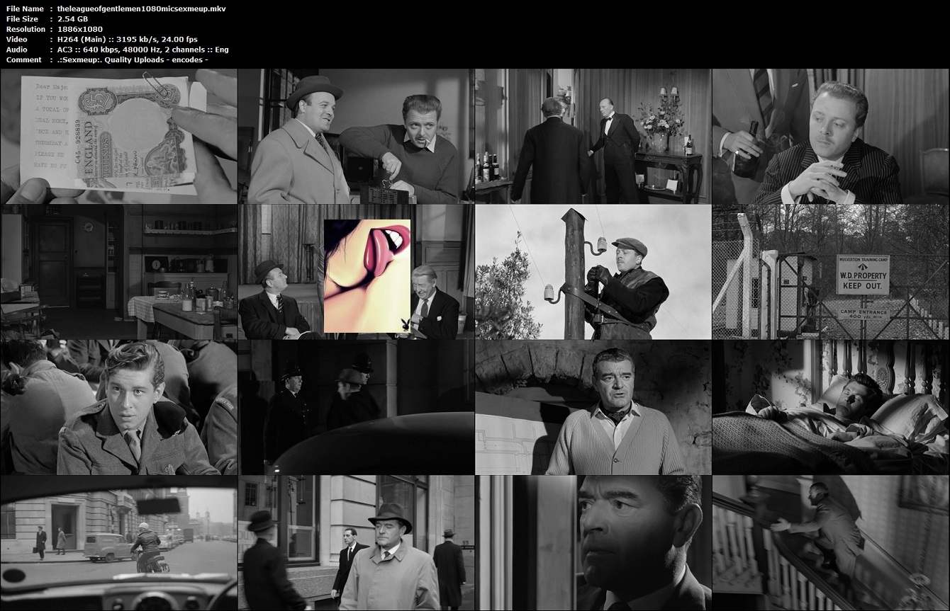Select thumbnail of man in trench coat walking
Viewport: 950px width, 611px height.
[x=356, y=543]
